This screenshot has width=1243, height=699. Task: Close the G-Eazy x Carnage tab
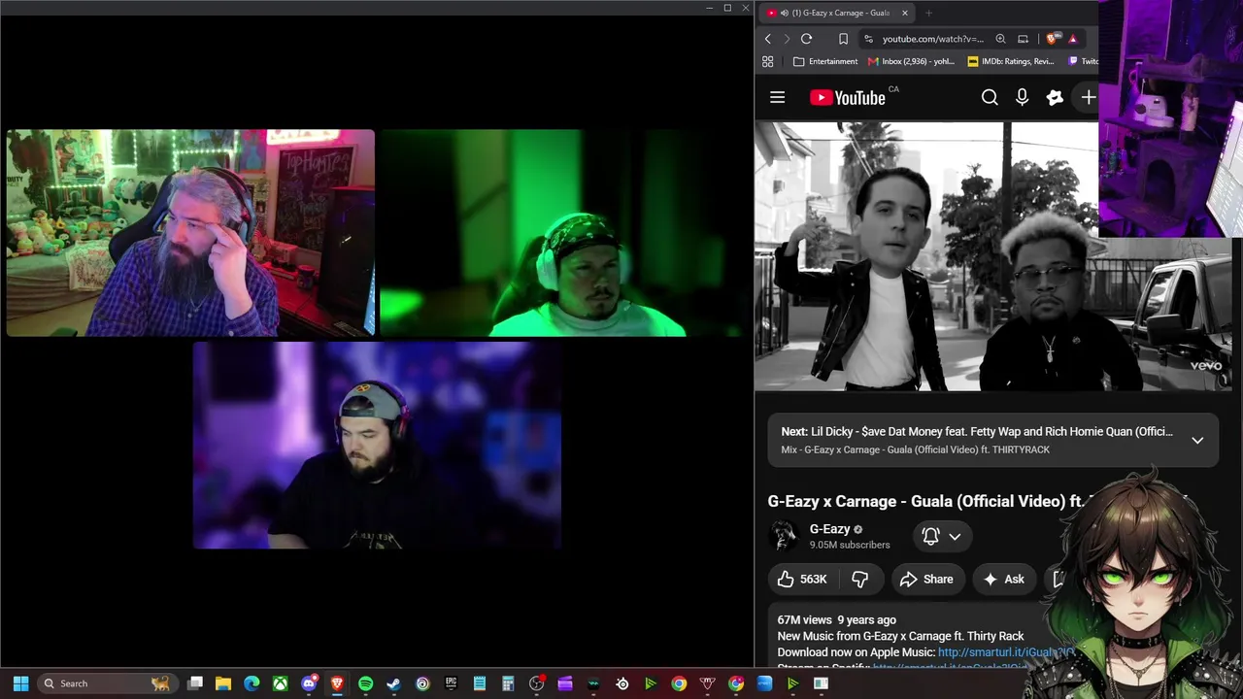tap(905, 13)
